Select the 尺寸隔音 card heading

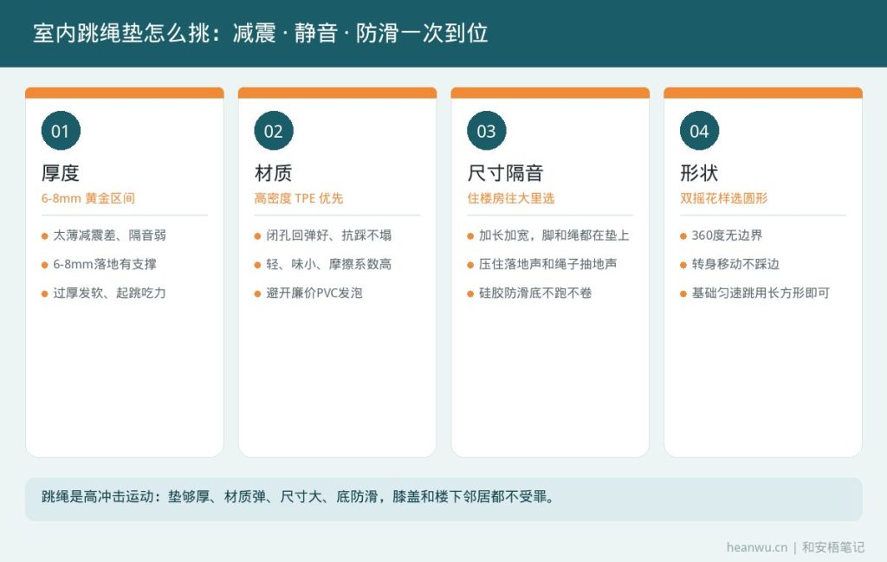tap(505, 173)
